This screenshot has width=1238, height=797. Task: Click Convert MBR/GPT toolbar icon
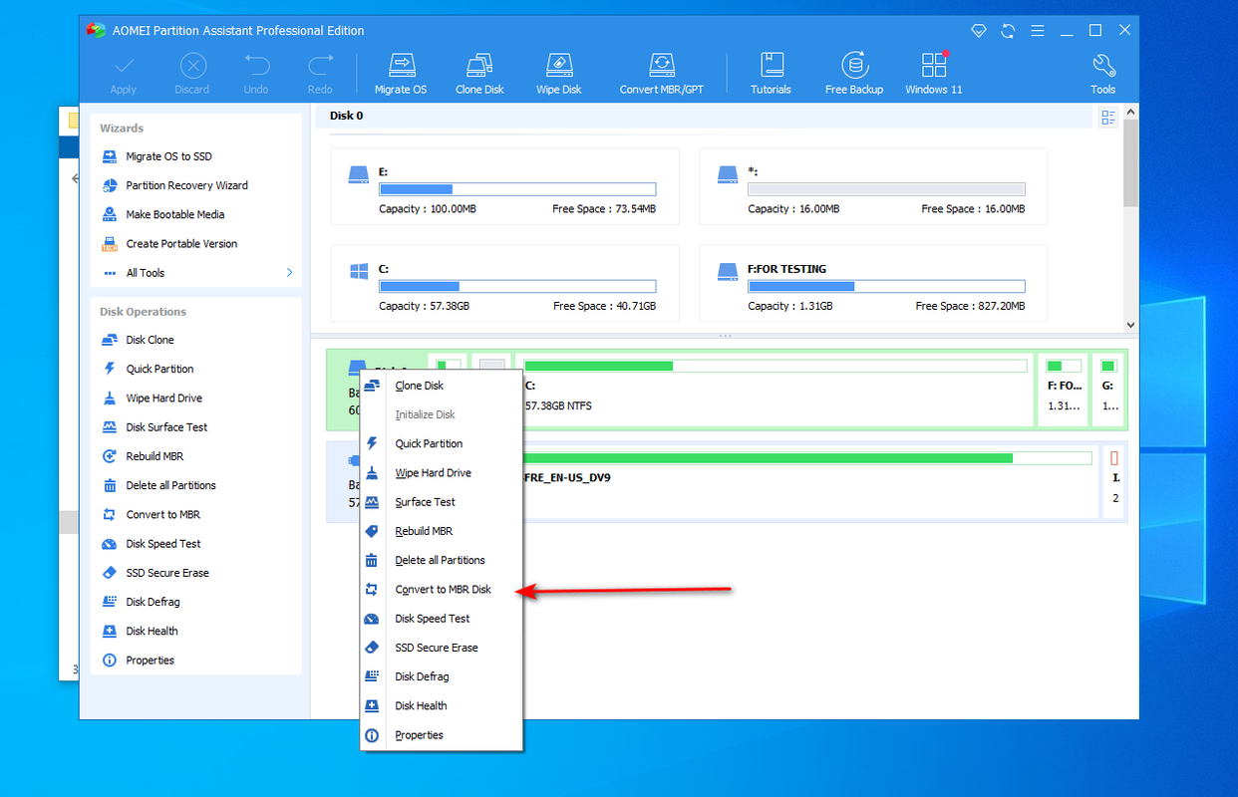[661, 74]
